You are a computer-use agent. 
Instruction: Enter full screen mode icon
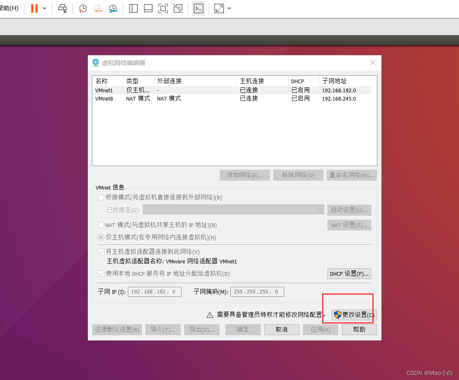click(163, 9)
